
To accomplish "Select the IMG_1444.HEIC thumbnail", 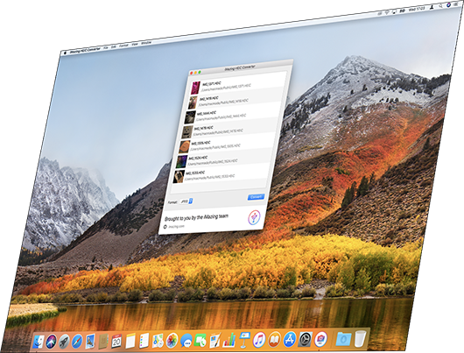I will 190,117.
